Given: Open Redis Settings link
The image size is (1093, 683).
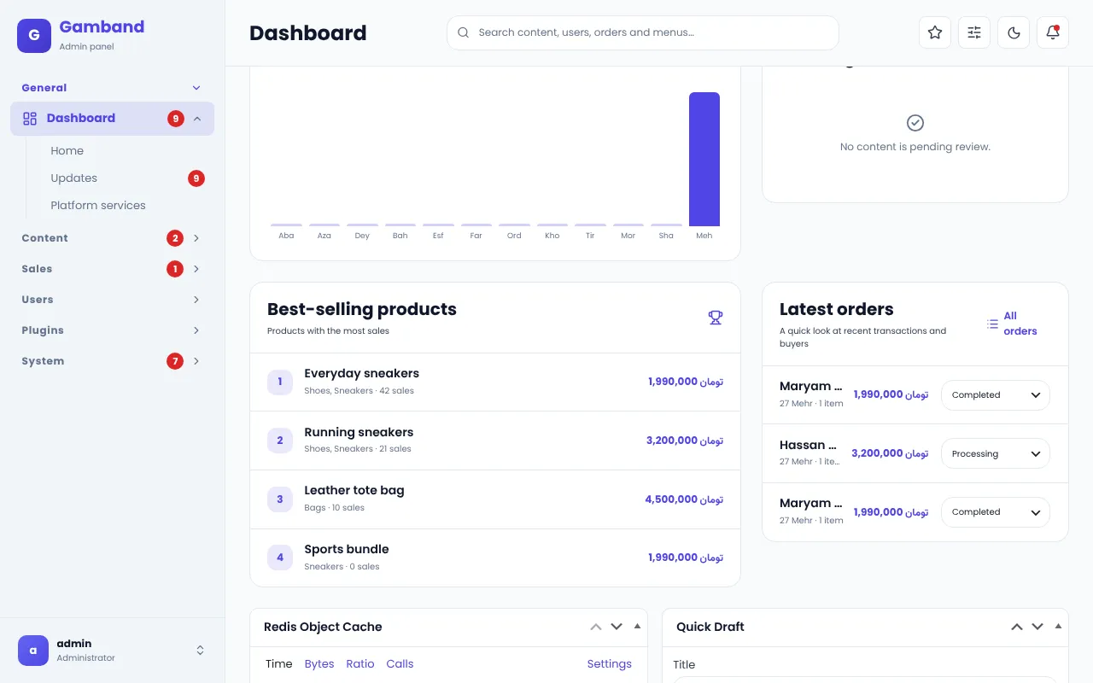Looking at the screenshot, I should [610, 664].
